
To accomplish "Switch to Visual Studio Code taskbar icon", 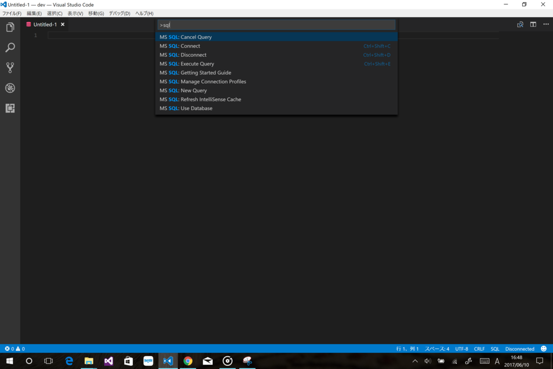I will (x=168, y=361).
